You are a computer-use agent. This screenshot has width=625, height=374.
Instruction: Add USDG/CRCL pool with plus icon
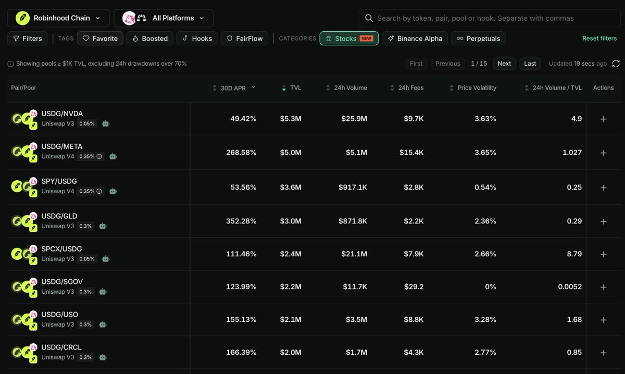[604, 353]
